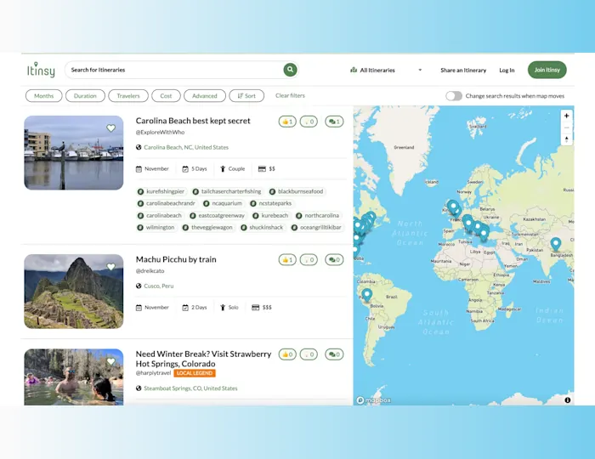This screenshot has height=459, width=595.
Task: Click the Steamboat Springs, CO location link
Action: 190,388
